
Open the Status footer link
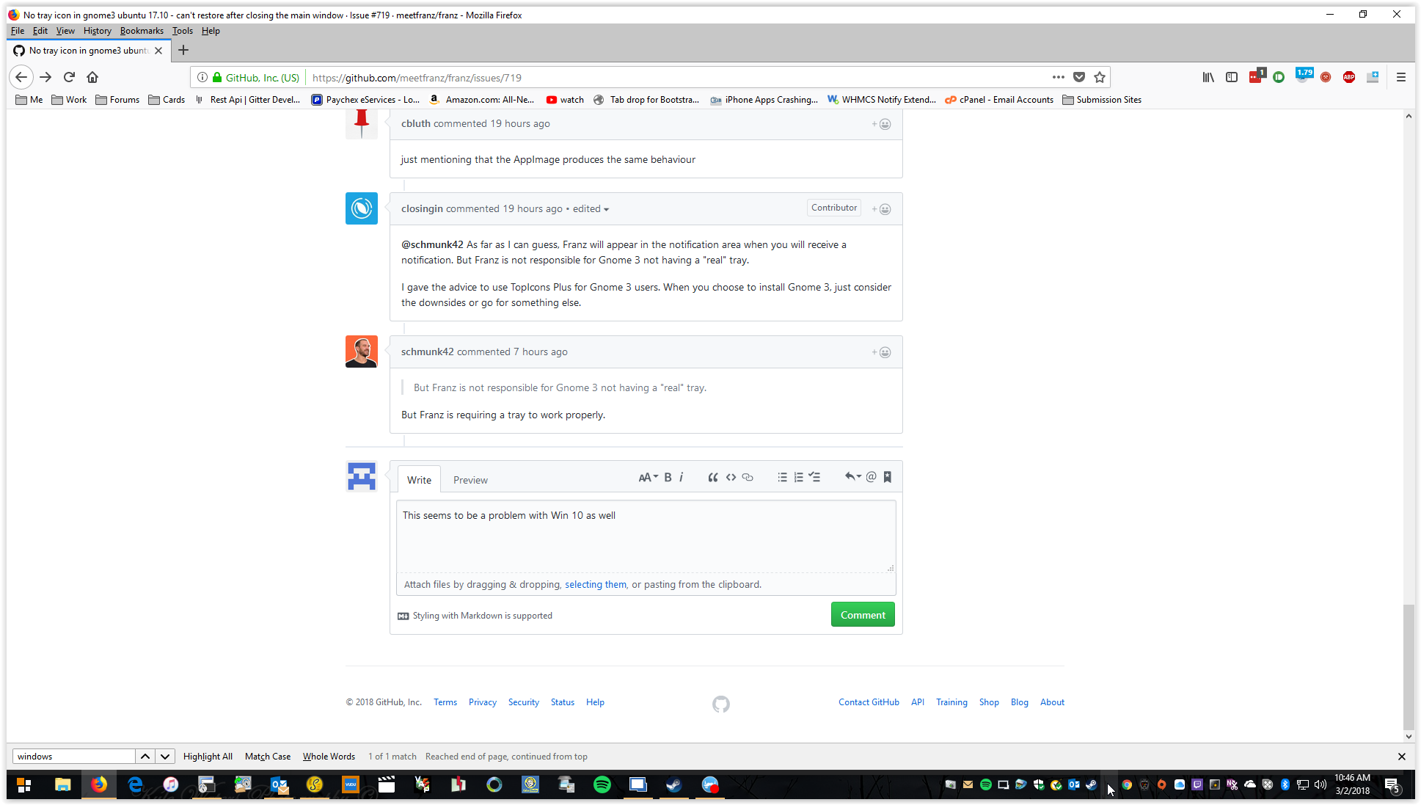(x=563, y=702)
